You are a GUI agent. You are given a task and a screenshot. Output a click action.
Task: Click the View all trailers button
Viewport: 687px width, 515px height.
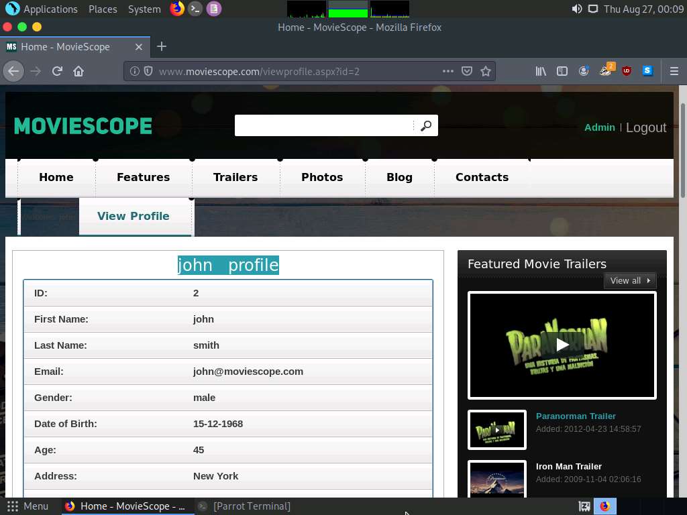point(629,280)
